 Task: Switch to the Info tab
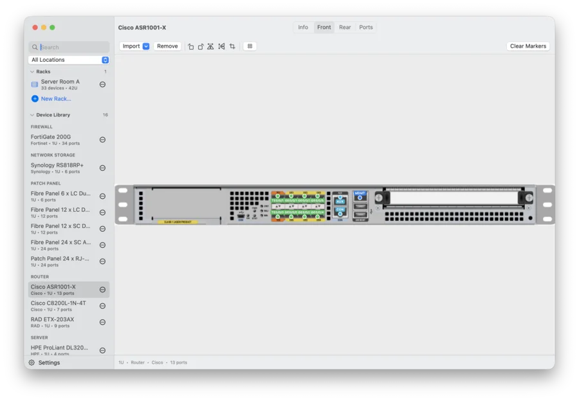pos(303,27)
